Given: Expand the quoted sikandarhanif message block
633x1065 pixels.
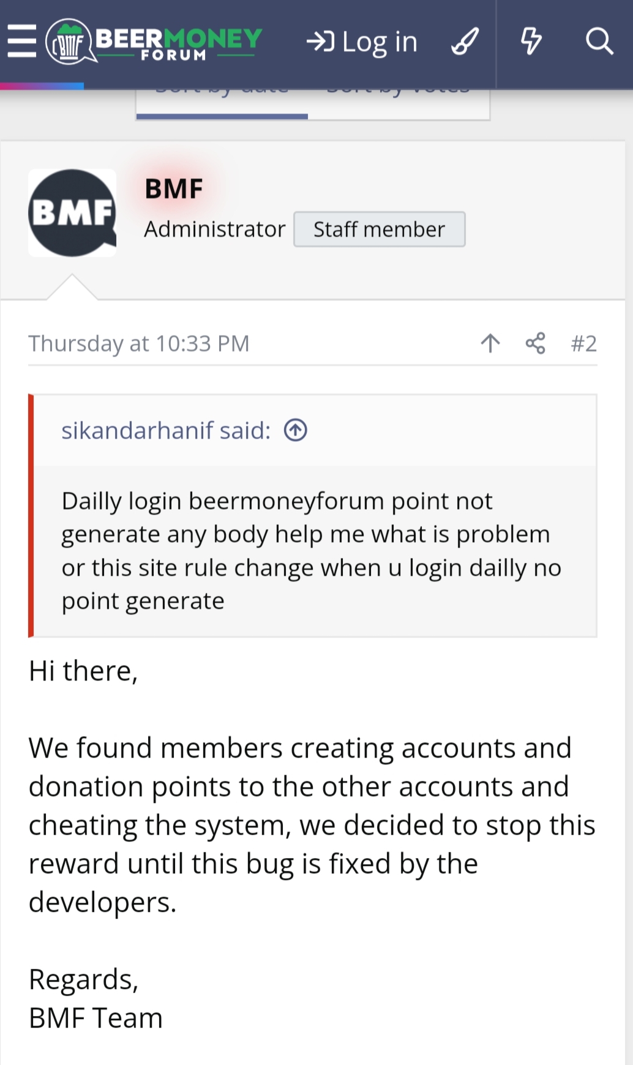Looking at the screenshot, I should pos(312,551).
